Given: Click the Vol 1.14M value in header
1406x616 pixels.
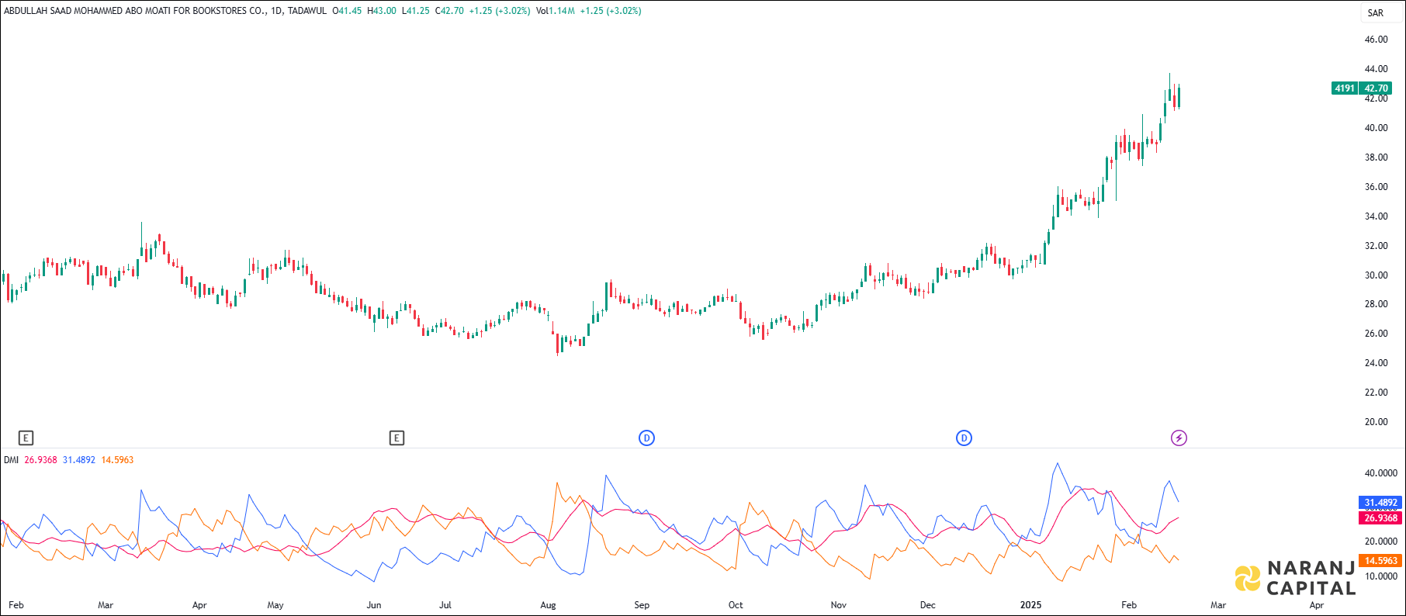Looking at the screenshot, I should coord(556,11).
